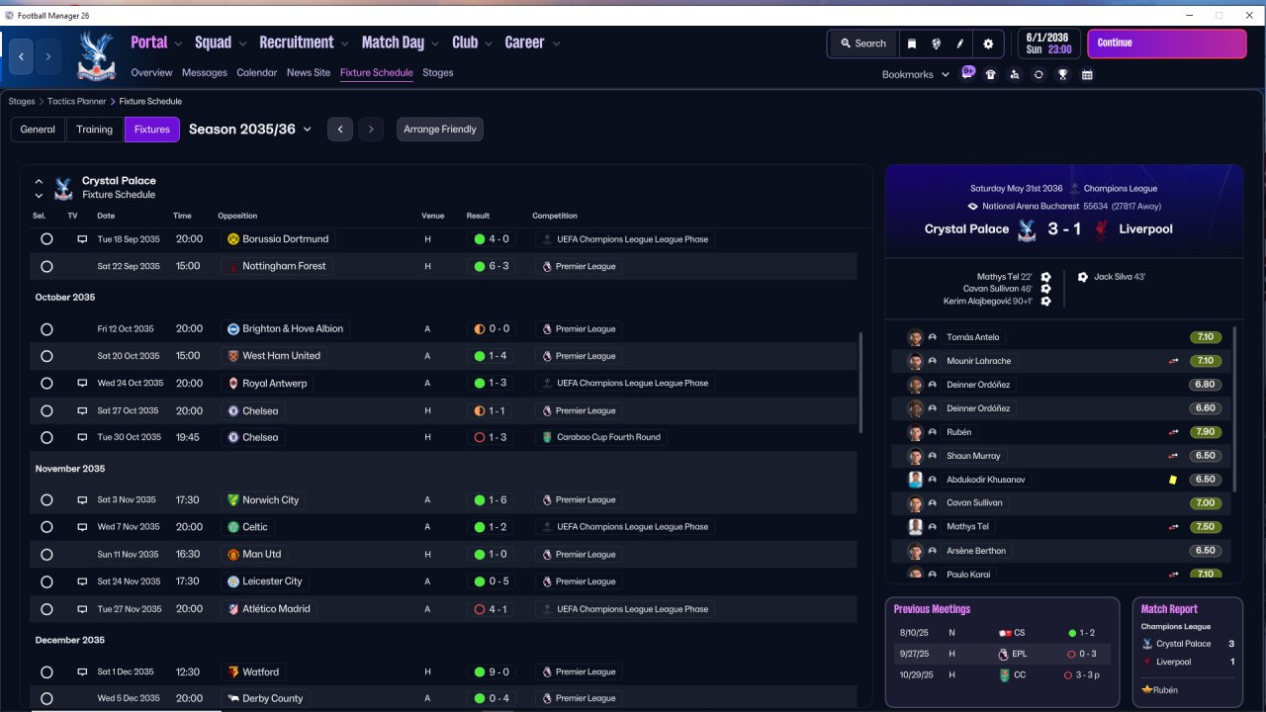
Task: Expand the Club menu chevron
Action: click(x=489, y=44)
